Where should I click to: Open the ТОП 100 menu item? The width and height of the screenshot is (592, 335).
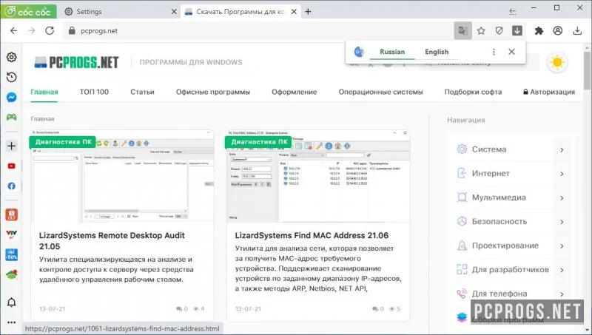coord(94,92)
